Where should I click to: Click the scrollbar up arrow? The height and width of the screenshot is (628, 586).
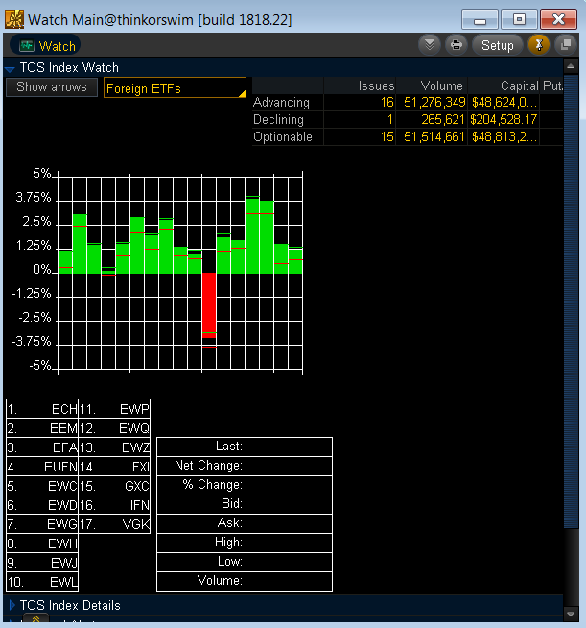(571, 66)
